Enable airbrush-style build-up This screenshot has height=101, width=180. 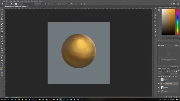click(x=57, y=4)
